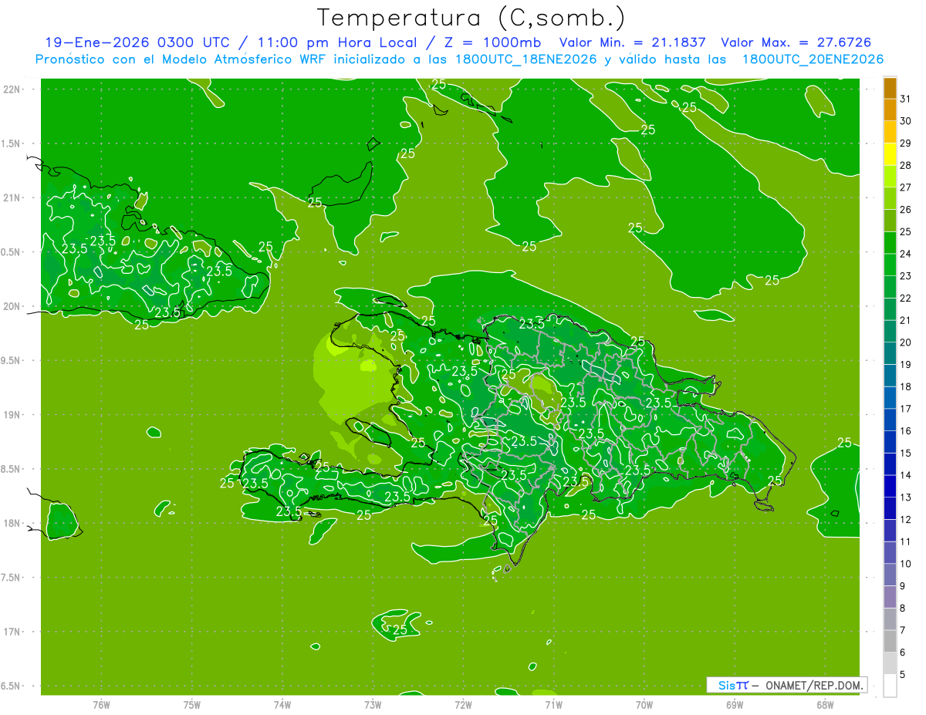
Task: Click the deep blue swatch between 13 and 14
Action: [891, 487]
